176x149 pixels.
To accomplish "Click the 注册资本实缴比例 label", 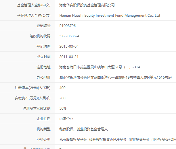I will [x=37, y=109].
